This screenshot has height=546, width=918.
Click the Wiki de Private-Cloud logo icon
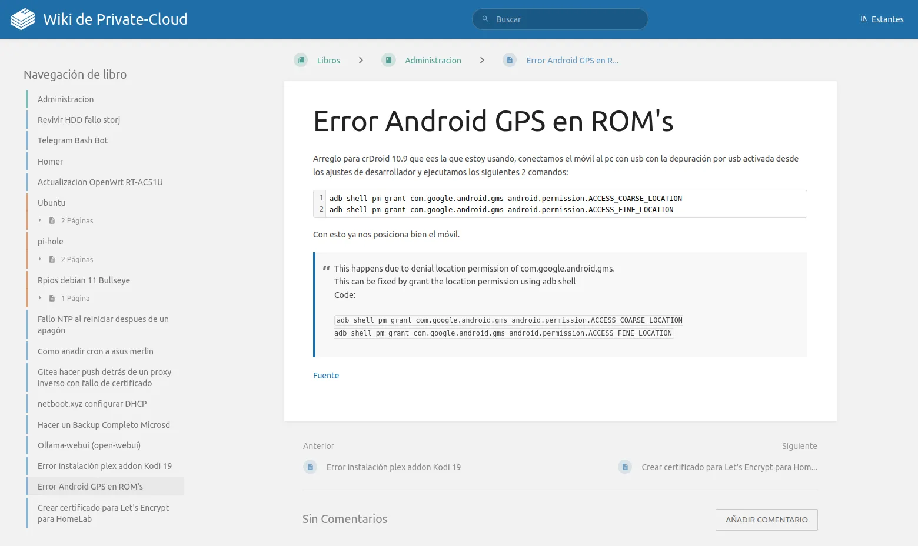[x=23, y=19]
